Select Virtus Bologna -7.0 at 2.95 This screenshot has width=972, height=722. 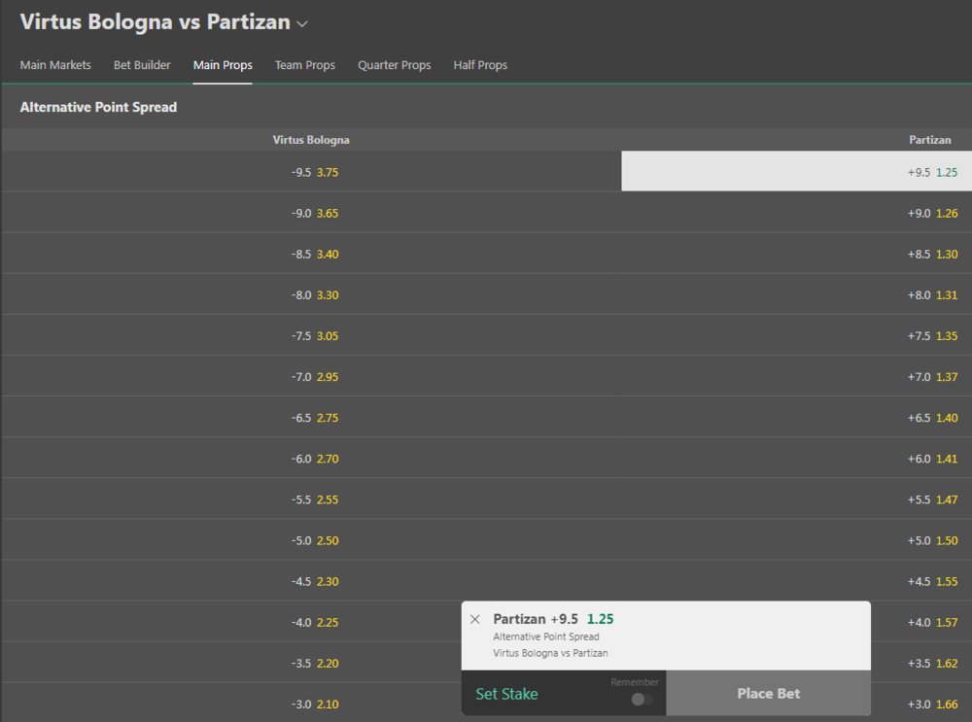coord(311,376)
